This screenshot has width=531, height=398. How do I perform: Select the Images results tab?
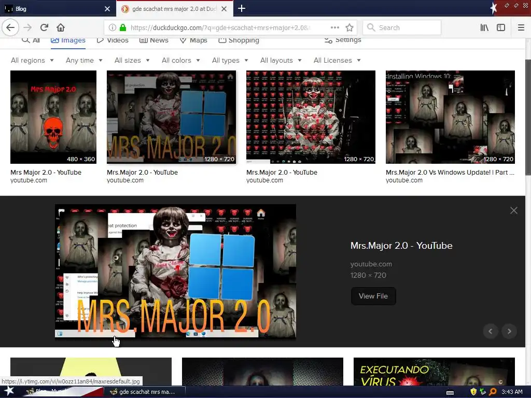click(x=68, y=40)
